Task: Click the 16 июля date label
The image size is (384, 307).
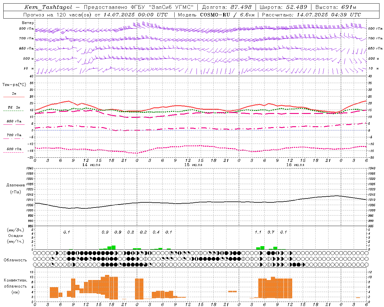Action: pyautogui.click(x=295, y=165)
